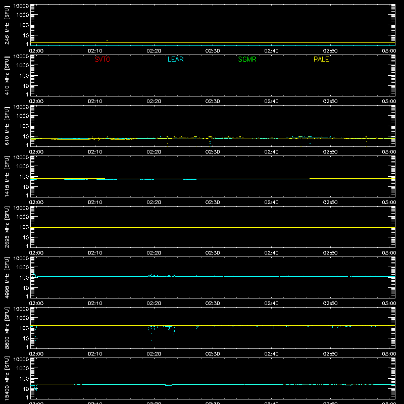Viewport: 404px width, 404px height.
Task: Select the 15400 MHz [SFU] axis title
Action: [7, 378]
